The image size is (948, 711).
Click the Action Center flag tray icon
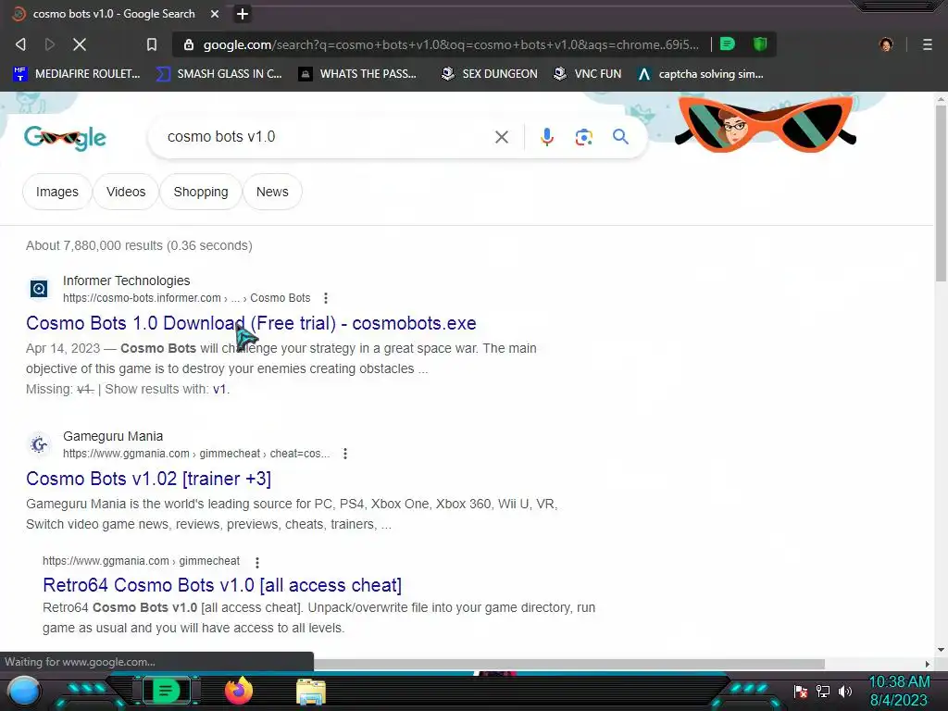801,691
